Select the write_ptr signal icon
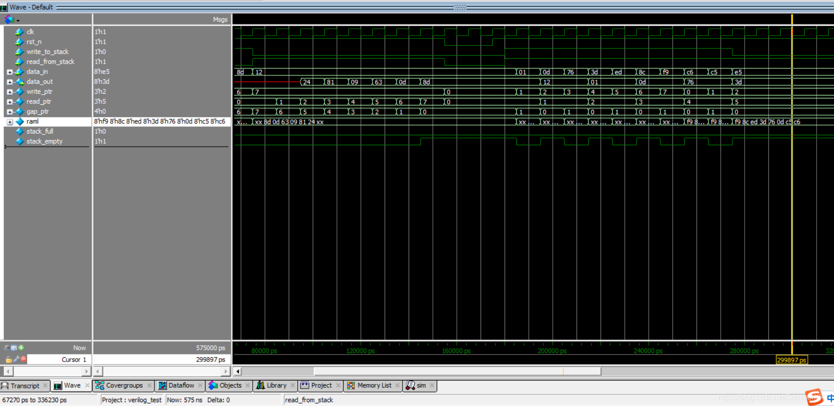 19,92
